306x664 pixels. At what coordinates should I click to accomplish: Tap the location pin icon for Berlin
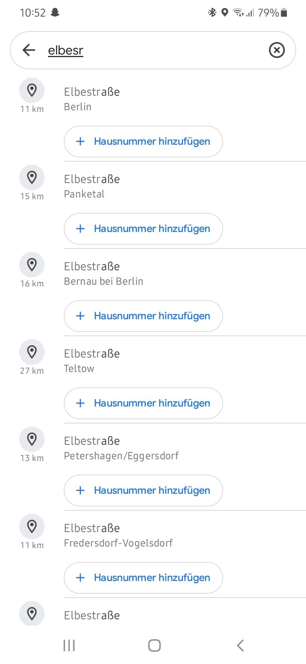tap(32, 90)
